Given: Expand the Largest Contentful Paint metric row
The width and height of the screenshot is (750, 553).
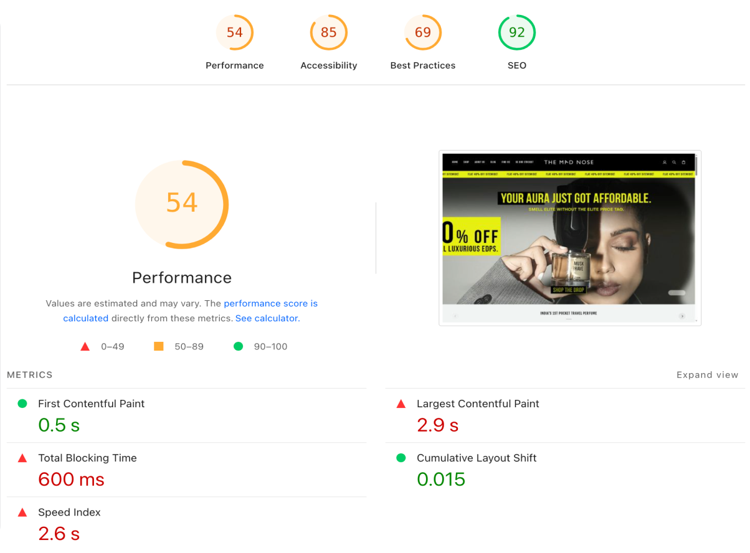Looking at the screenshot, I should 565,415.
